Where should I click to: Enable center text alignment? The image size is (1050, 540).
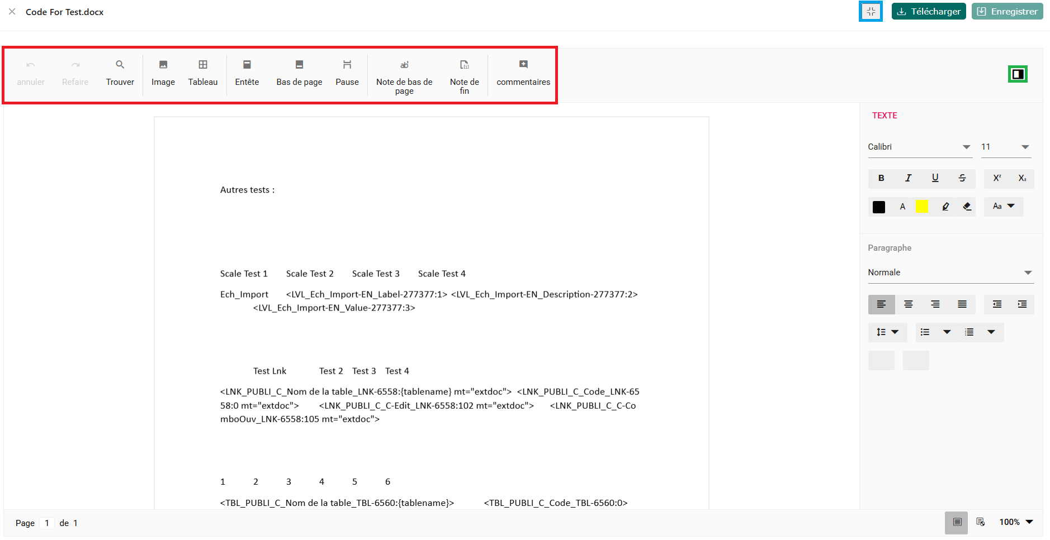tap(908, 304)
